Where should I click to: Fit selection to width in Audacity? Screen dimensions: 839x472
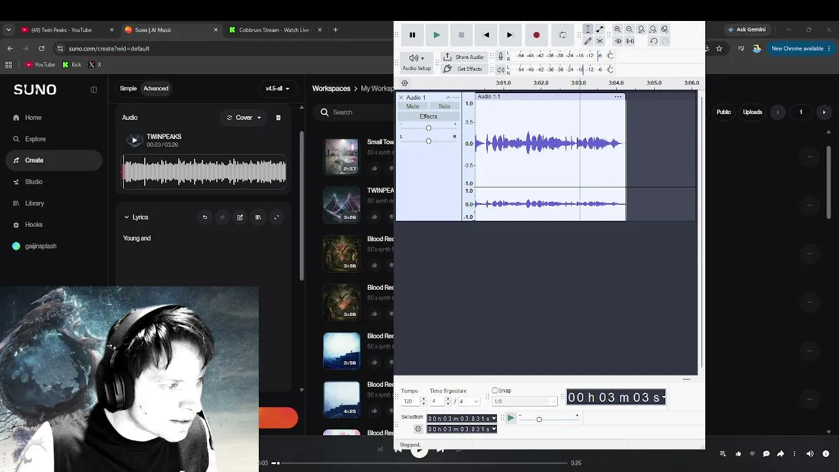(641, 29)
